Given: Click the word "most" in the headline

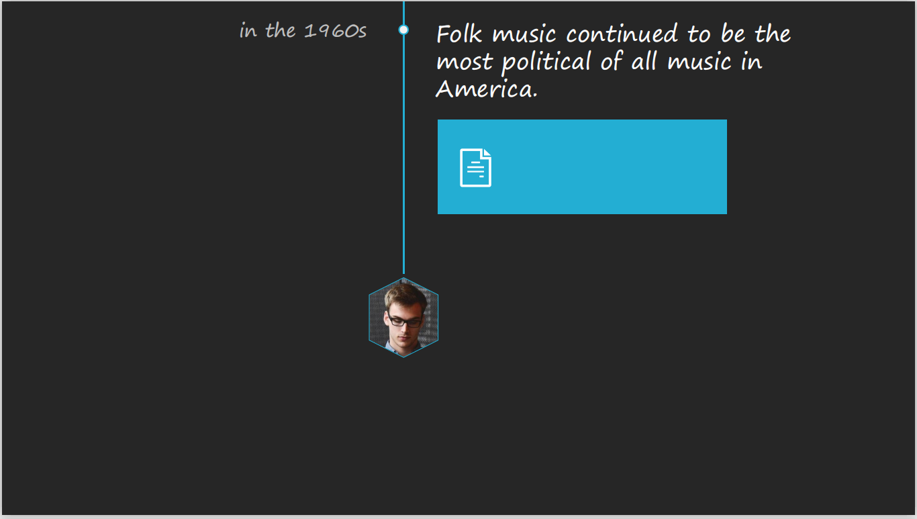Looking at the screenshot, I should click(465, 62).
